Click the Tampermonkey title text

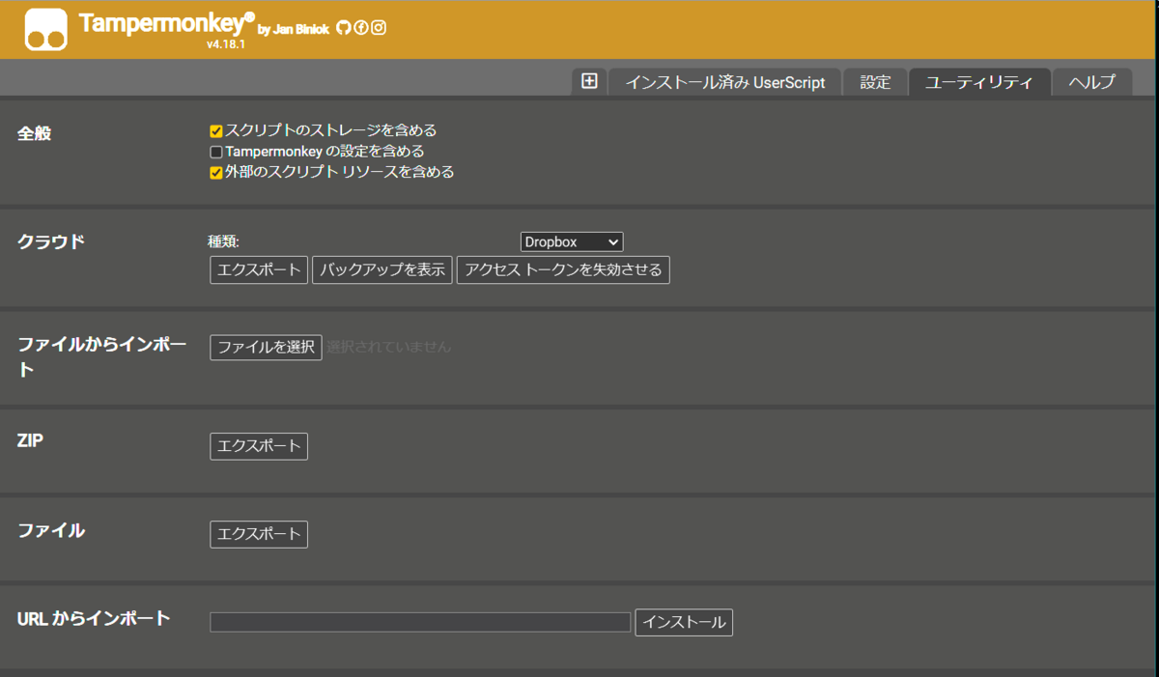[x=166, y=22]
